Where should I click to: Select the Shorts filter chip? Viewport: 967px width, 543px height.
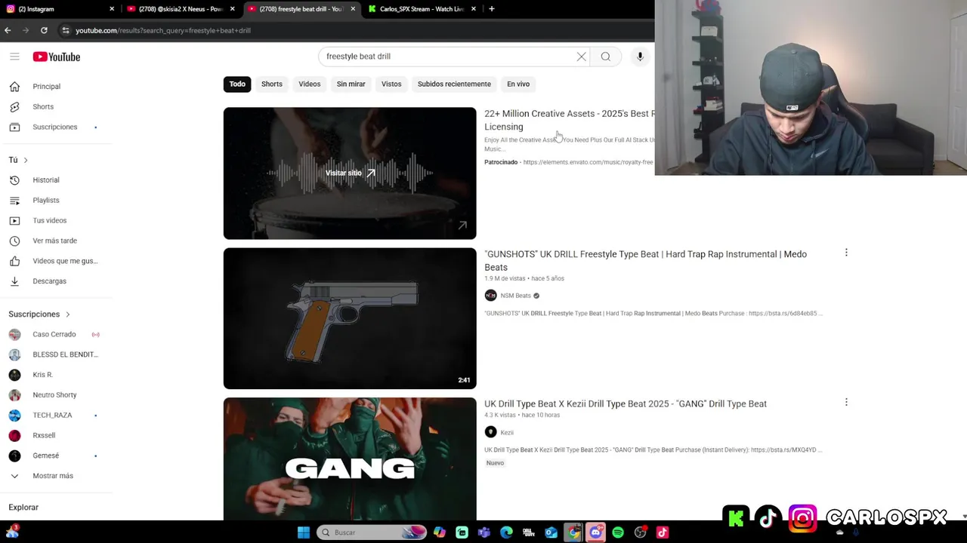click(x=272, y=84)
